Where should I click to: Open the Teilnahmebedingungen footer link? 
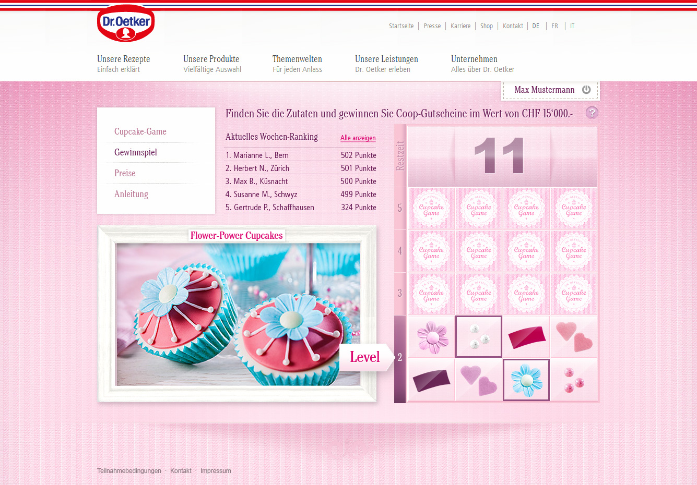[129, 471]
